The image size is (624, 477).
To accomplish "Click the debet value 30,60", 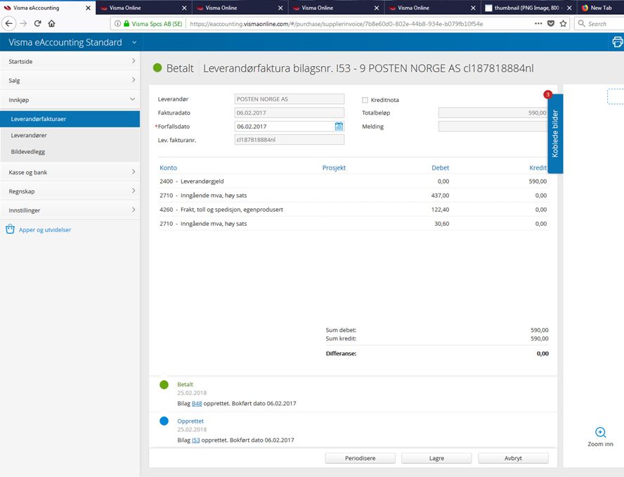I will [x=442, y=224].
